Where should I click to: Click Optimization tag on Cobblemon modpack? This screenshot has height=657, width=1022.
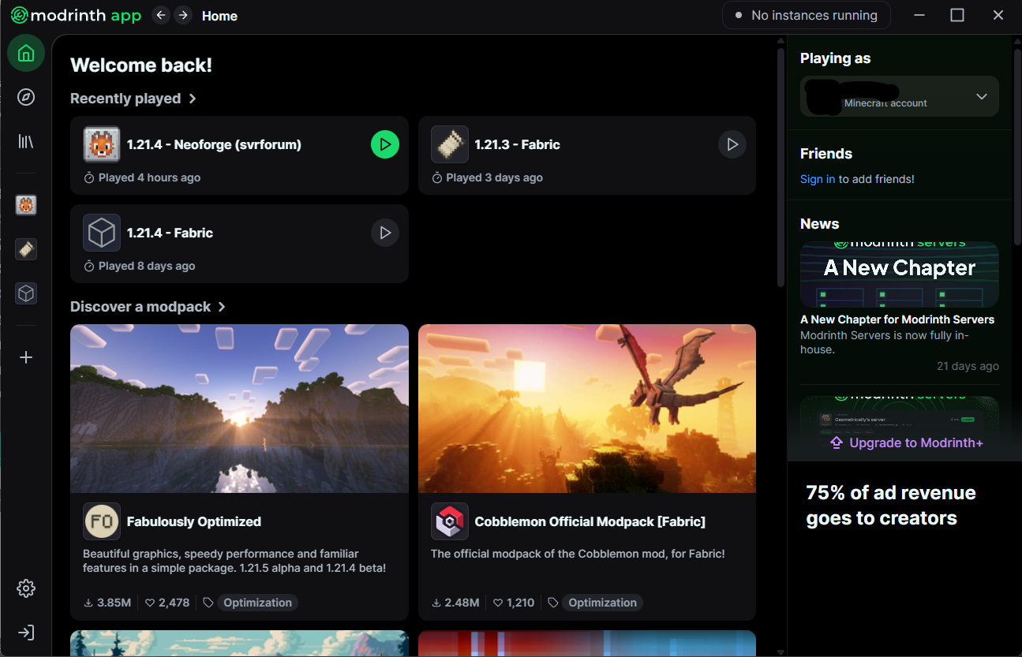(x=602, y=603)
